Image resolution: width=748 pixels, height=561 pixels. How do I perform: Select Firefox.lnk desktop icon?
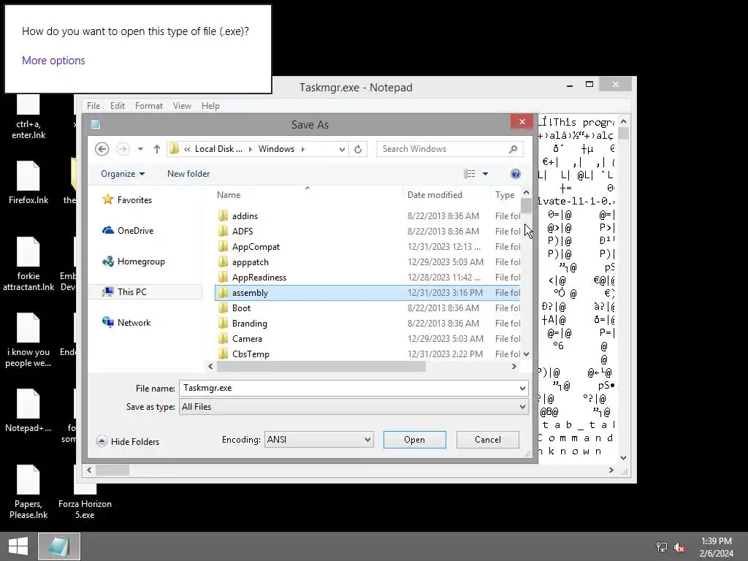tap(28, 183)
